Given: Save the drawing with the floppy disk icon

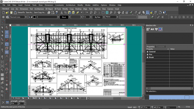Looking at the screenshot, I should (x=11, y=12).
